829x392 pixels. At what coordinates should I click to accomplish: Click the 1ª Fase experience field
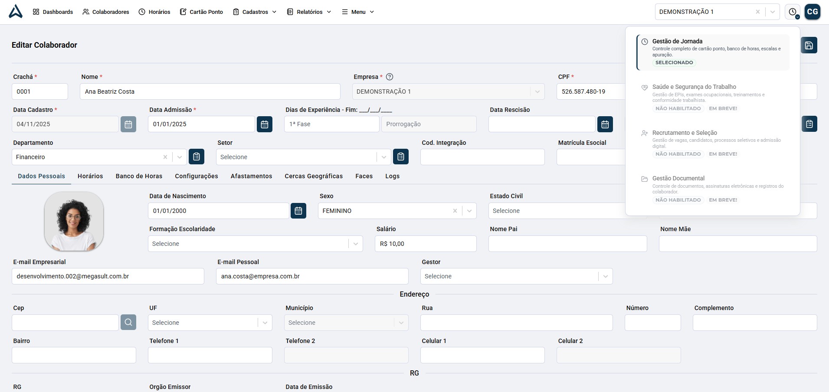pyautogui.click(x=332, y=124)
